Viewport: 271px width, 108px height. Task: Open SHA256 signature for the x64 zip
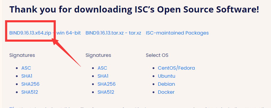30,84
